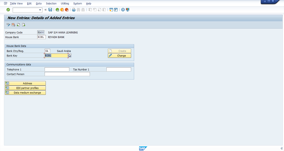Open Help via the question mark icon
The image size is (284, 151).
123,10
